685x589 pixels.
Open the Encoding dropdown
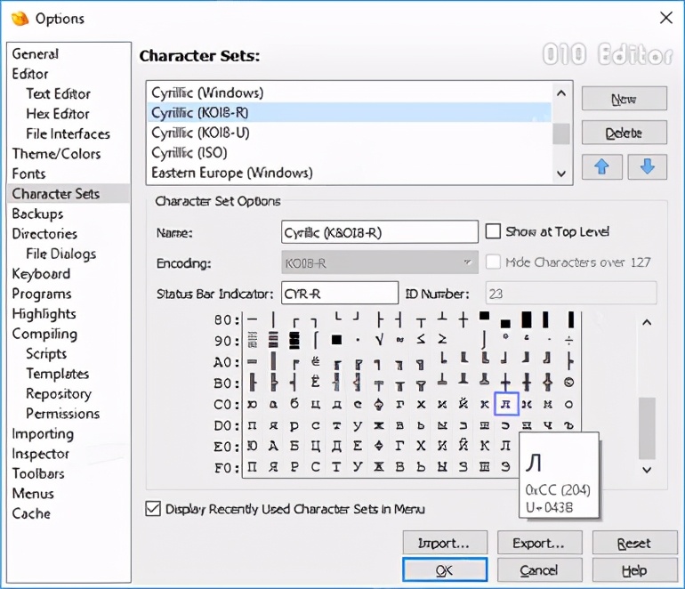(x=380, y=262)
